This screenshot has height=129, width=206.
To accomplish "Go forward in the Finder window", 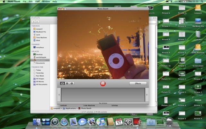I will 37,22.
